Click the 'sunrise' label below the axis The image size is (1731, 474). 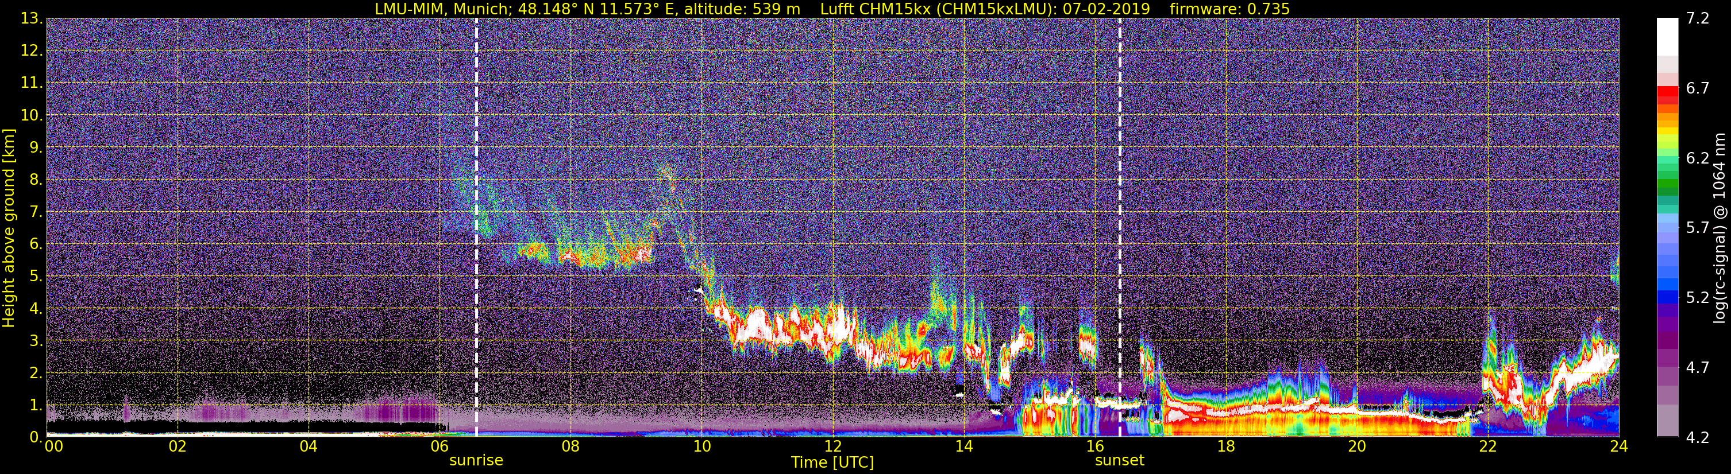coord(476,461)
